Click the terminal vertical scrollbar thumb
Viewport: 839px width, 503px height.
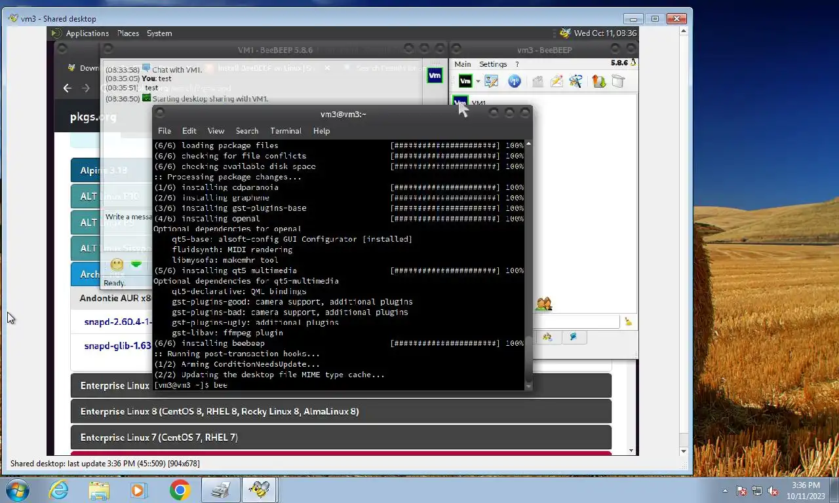coord(528,360)
